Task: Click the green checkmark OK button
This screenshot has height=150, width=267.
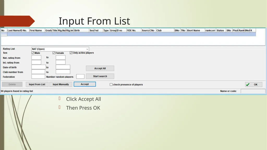Action: (253, 85)
